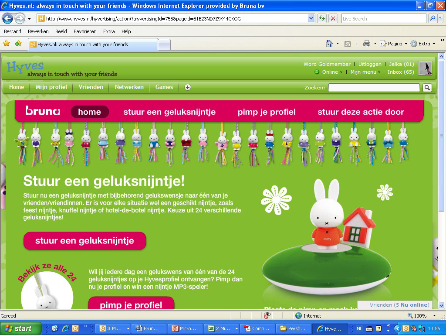The height and width of the screenshot is (335, 446).
Task: Go to Hyves Home tab
Action: click(17, 87)
